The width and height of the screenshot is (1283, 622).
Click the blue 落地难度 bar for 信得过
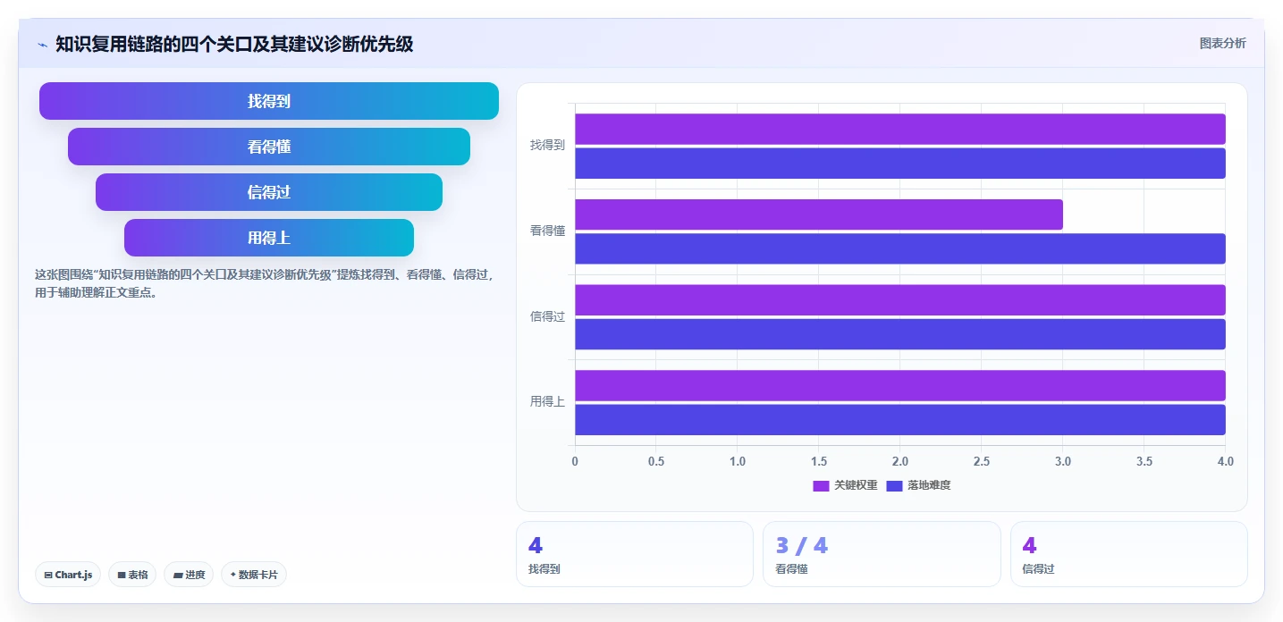point(899,334)
